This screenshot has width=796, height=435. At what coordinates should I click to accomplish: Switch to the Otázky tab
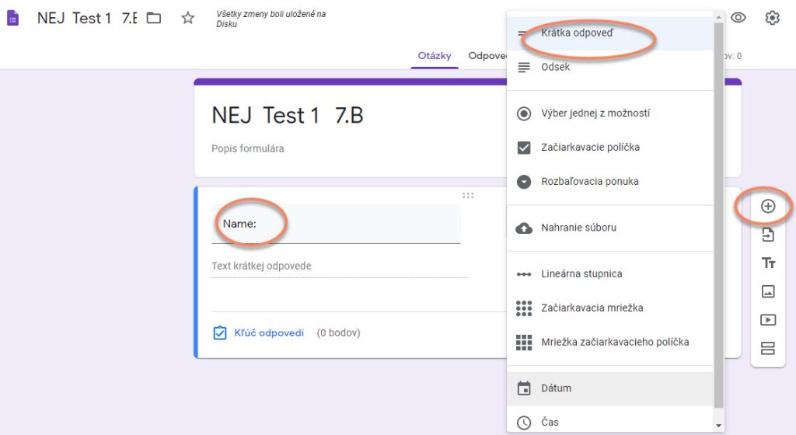tap(435, 56)
